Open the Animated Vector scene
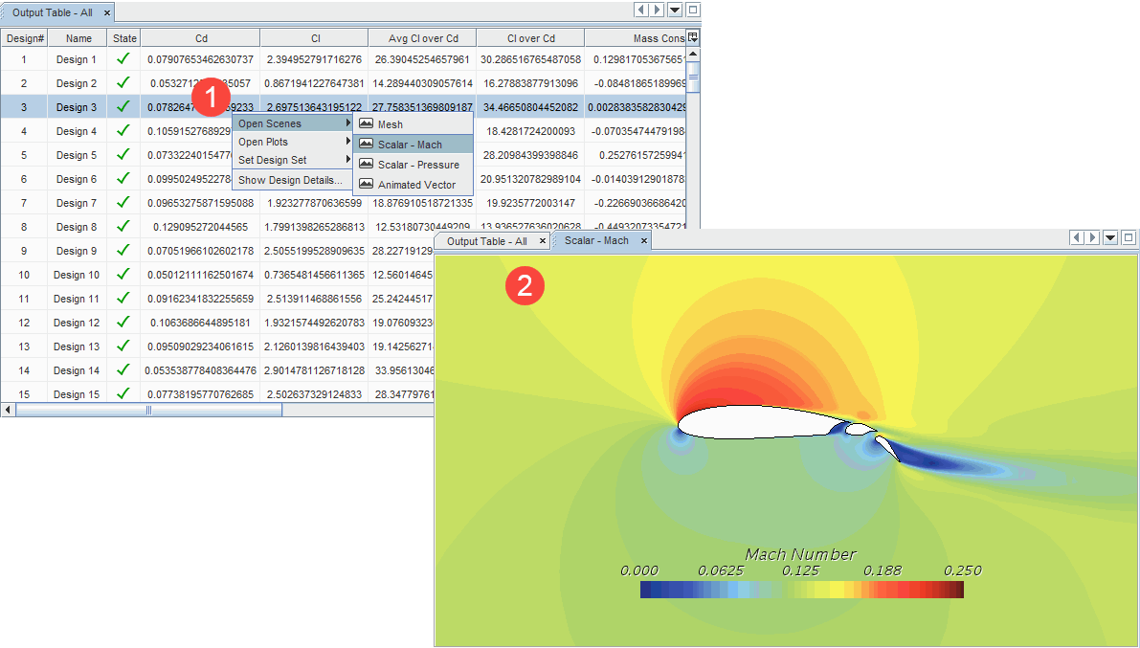The image size is (1140, 648). tap(415, 185)
